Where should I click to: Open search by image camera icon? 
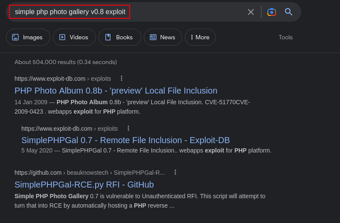271,12
